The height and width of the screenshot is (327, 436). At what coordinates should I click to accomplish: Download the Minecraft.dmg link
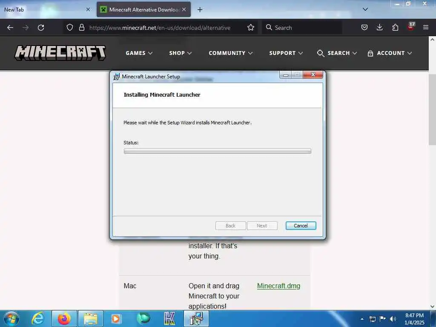click(278, 286)
